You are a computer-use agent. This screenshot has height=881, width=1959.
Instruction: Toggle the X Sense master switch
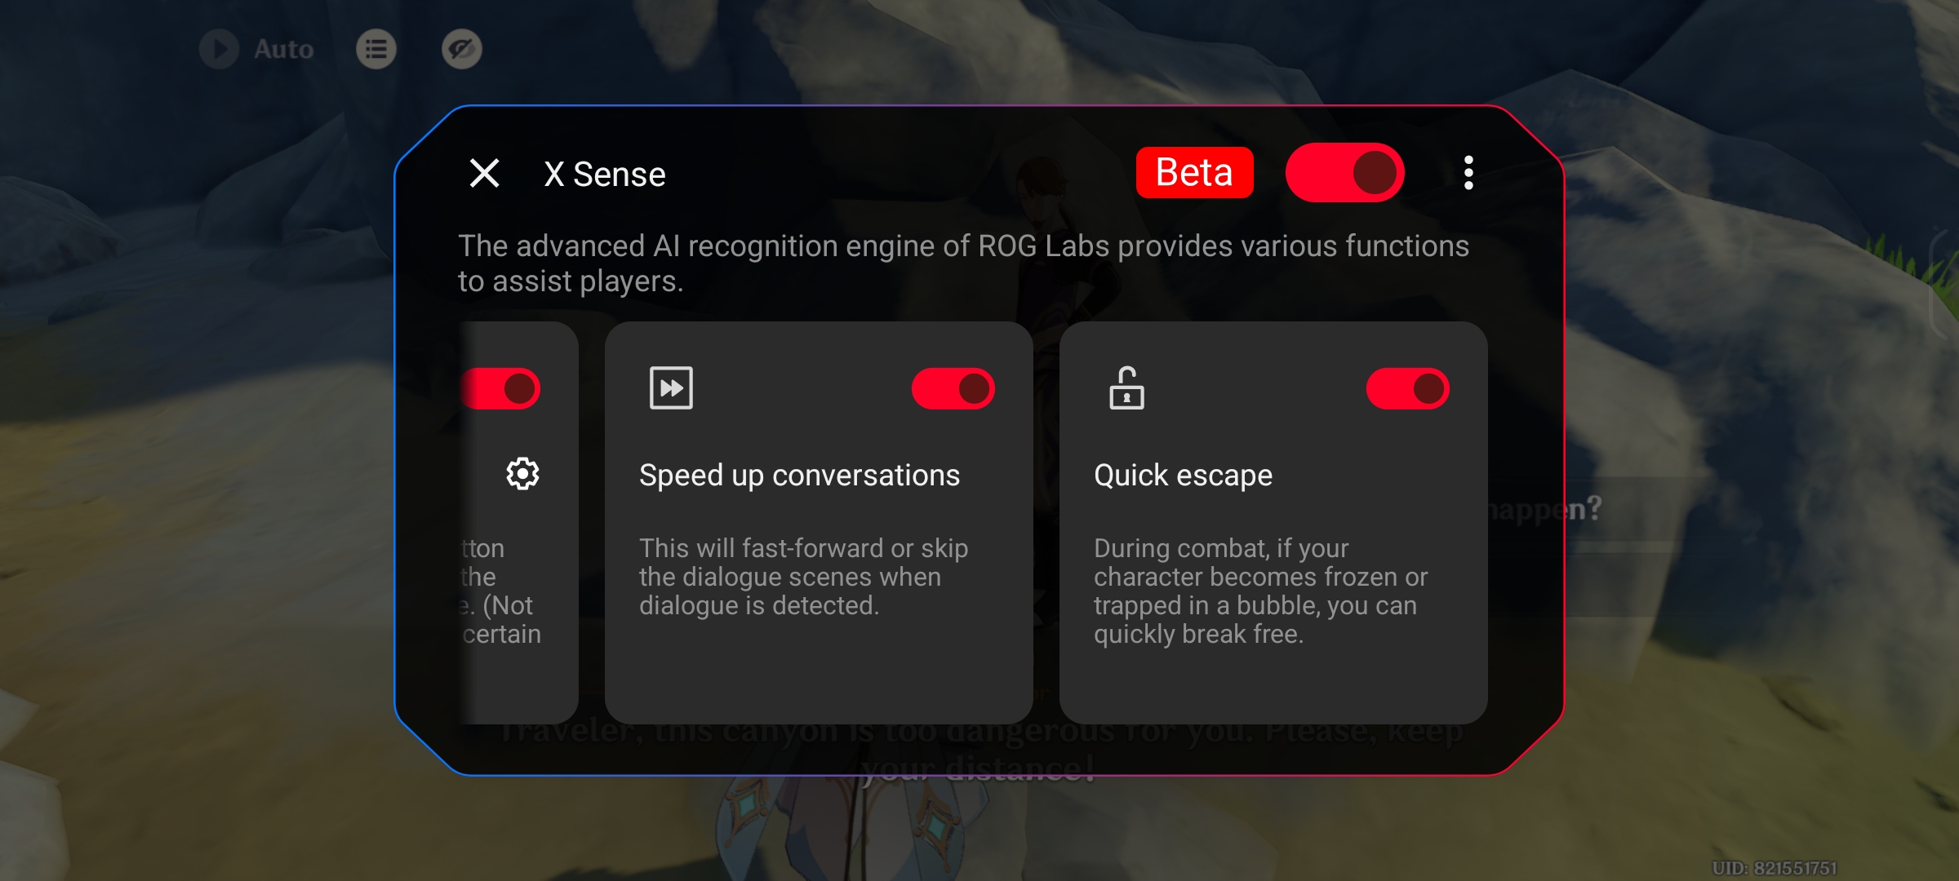coord(1344,173)
